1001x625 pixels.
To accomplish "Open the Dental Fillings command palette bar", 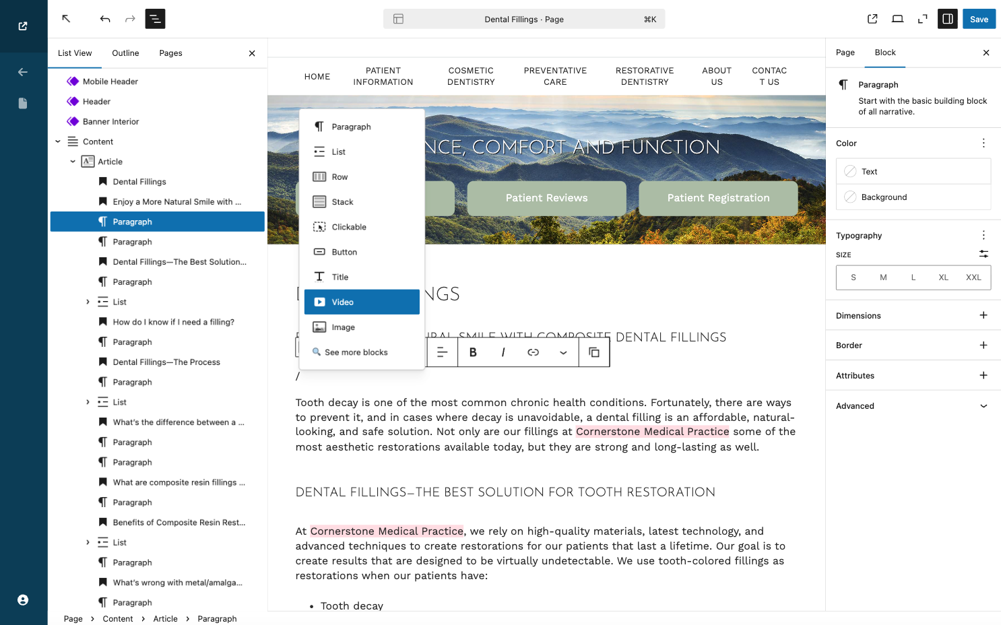I will 524,19.
